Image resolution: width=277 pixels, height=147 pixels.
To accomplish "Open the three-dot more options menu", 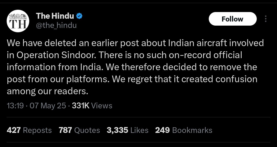I will pos(265,19).
